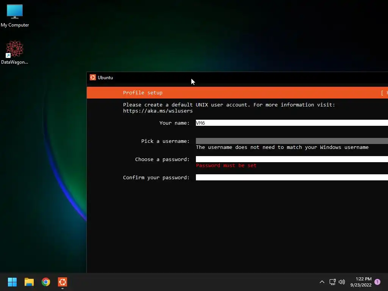Focus the Choose a password field
Viewport: 388px width, 291px height.
tap(292, 159)
